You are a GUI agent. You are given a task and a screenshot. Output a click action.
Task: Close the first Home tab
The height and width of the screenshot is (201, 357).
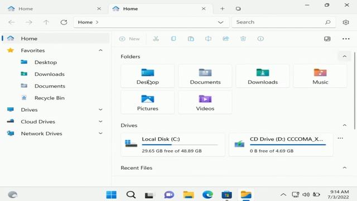click(99, 9)
